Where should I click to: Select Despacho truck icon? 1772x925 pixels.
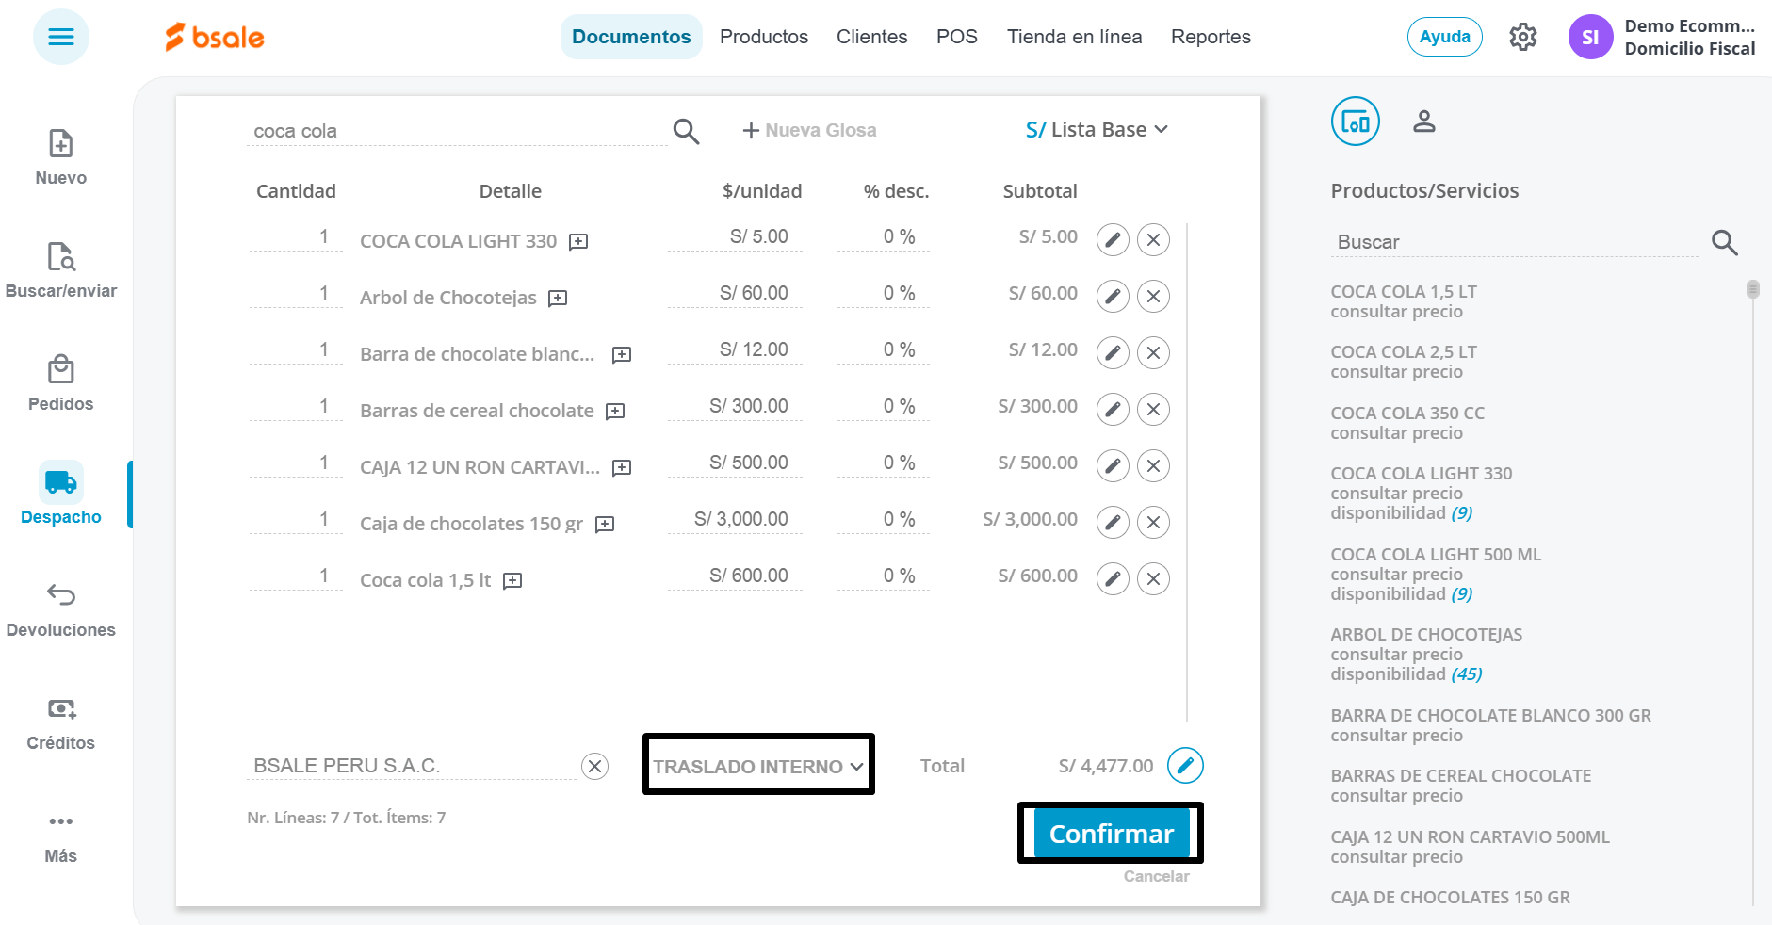coord(61,482)
